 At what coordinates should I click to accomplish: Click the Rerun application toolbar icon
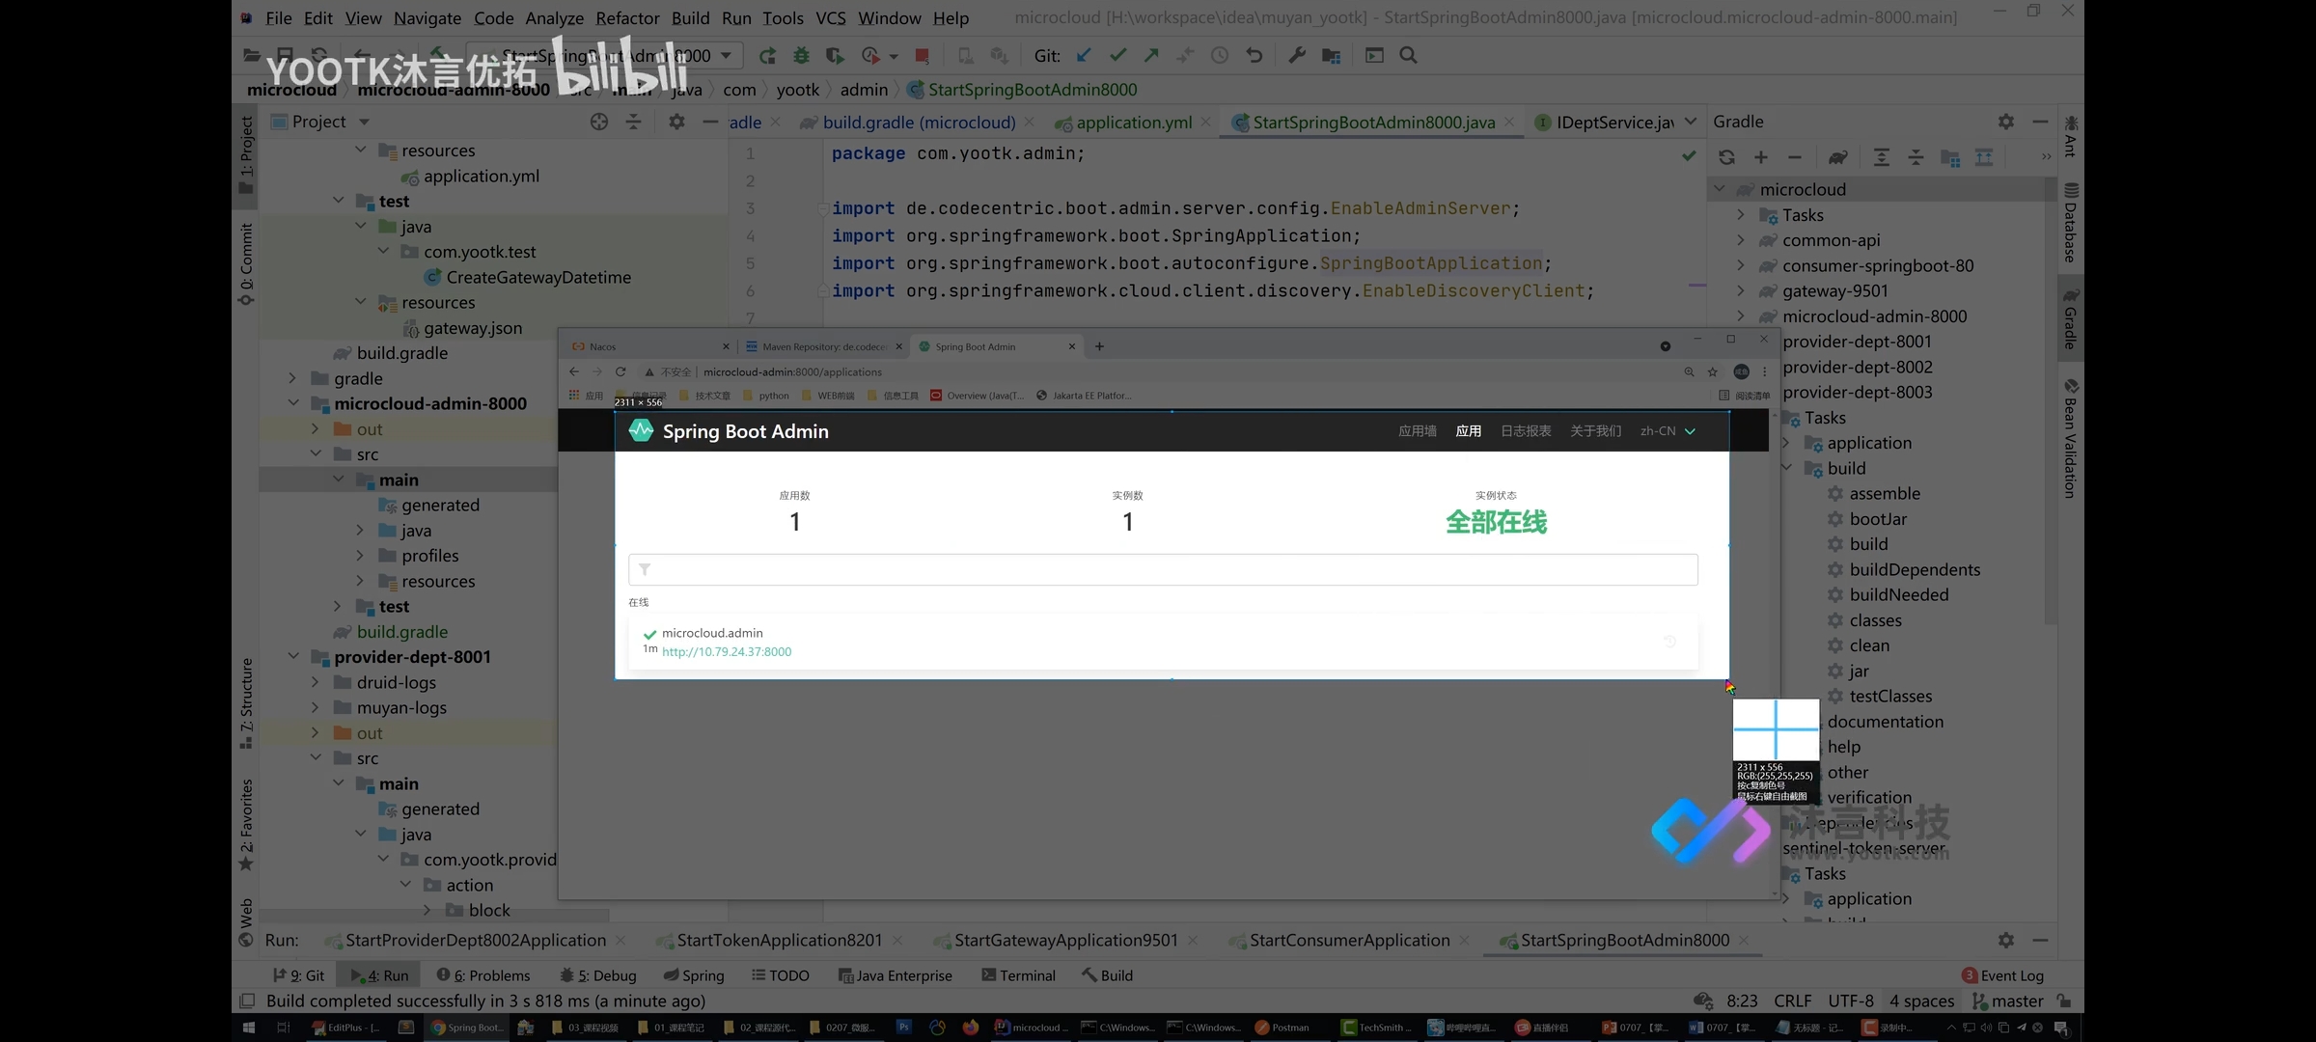(x=767, y=56)
